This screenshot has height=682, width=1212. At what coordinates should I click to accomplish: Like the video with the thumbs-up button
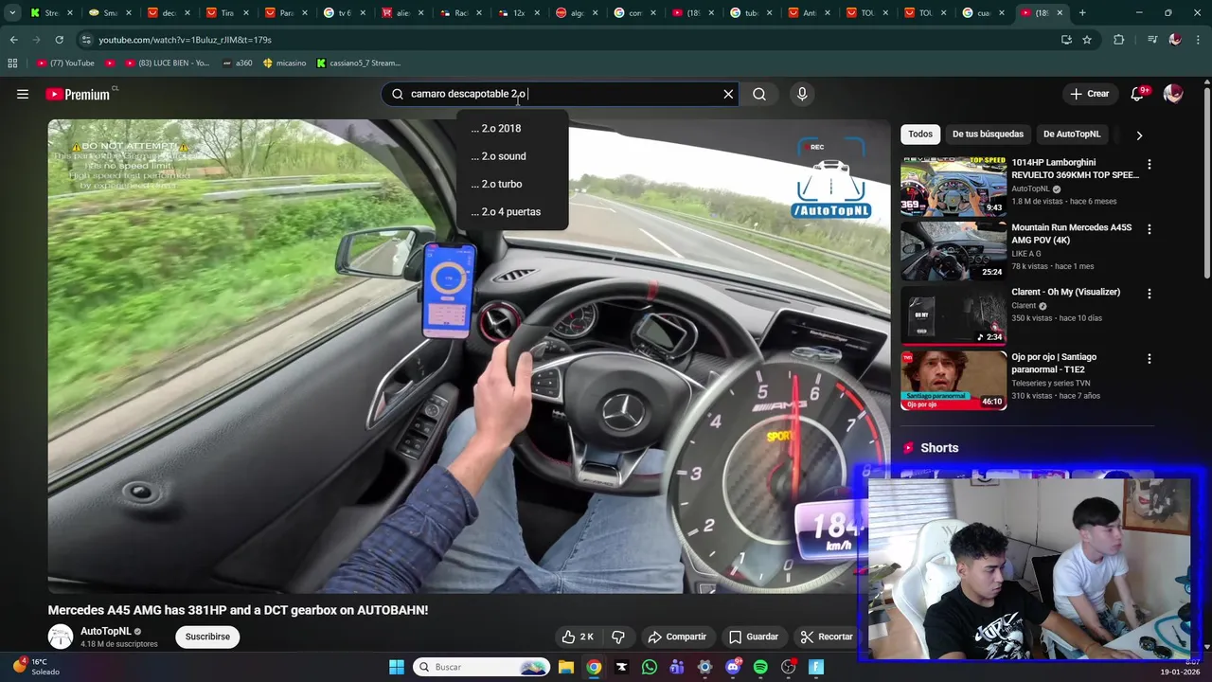coord(578,637)
